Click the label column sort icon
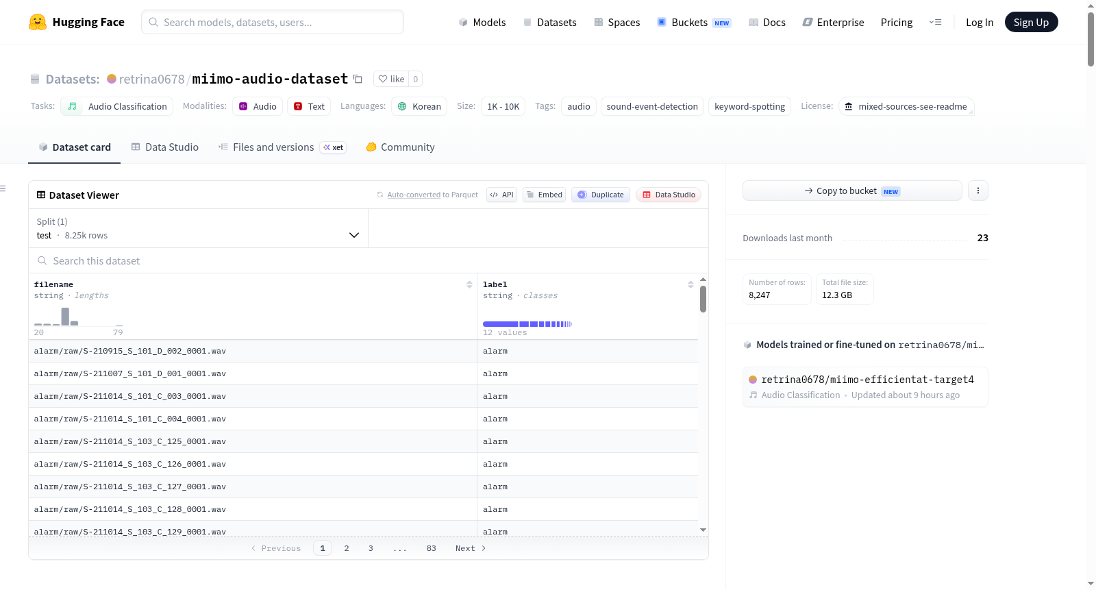Screen dimensions: 1096x590 690,284
